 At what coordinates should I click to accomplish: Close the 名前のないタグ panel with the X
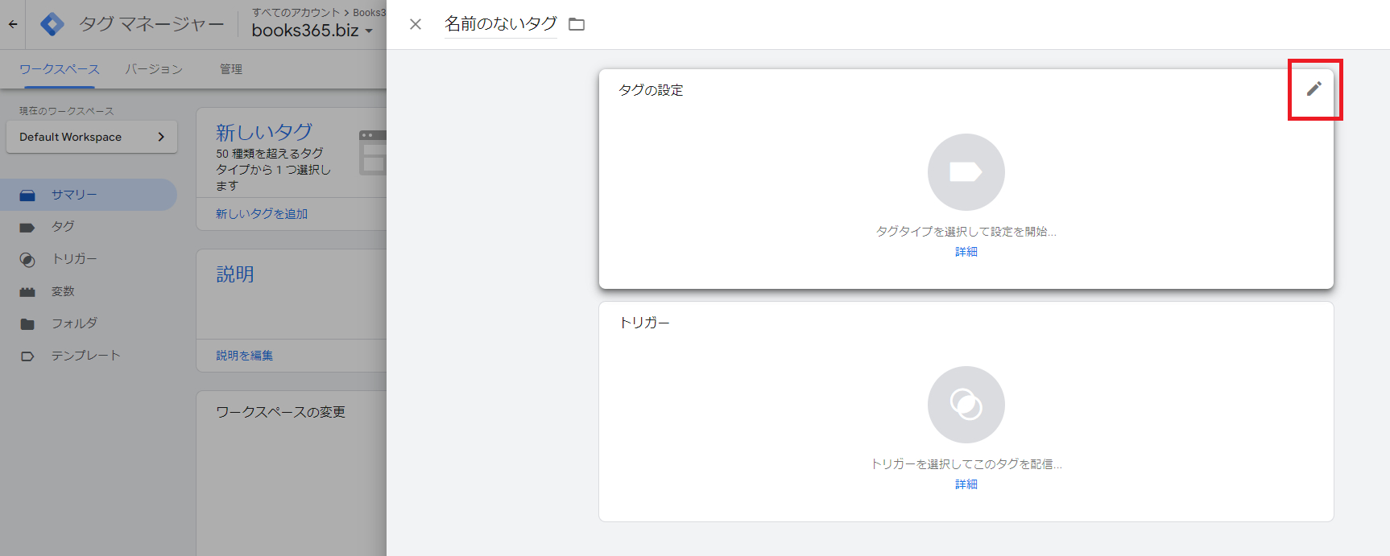point(416,24)
